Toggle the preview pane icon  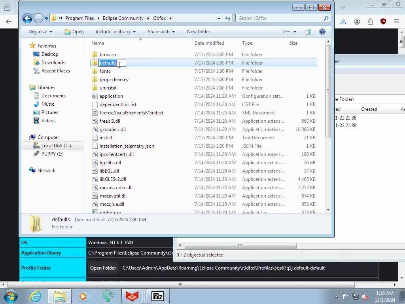(308, 32)
